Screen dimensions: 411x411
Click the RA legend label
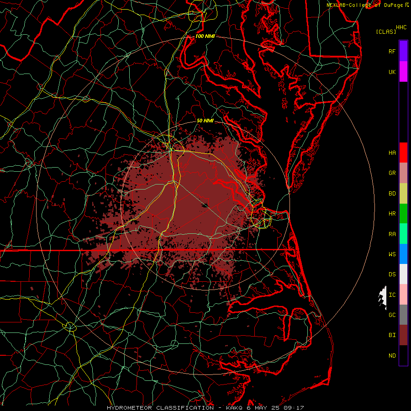[392, 234]
